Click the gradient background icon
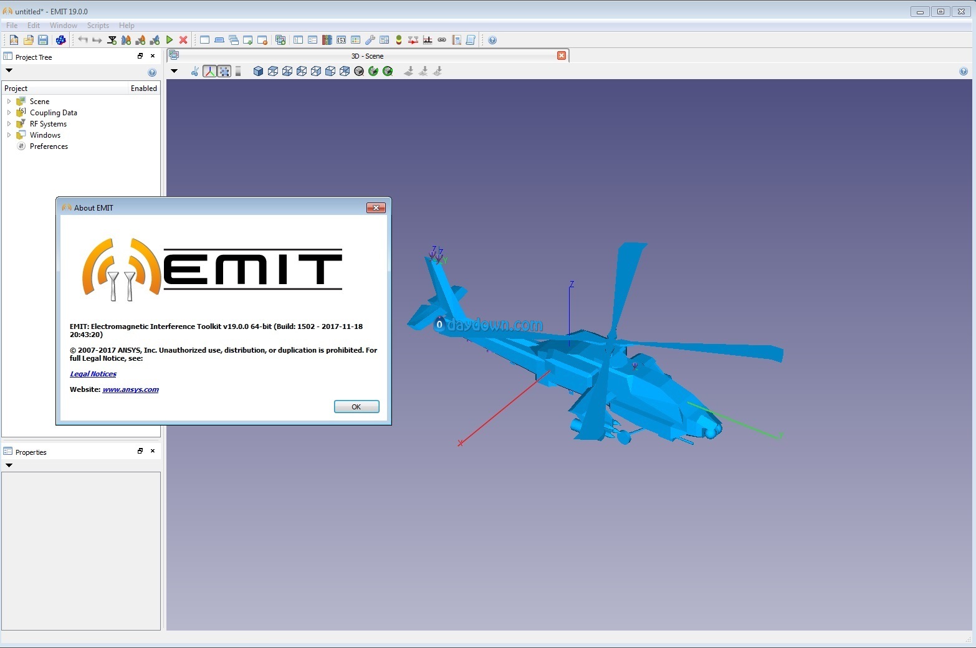 [x=238, y=72]
